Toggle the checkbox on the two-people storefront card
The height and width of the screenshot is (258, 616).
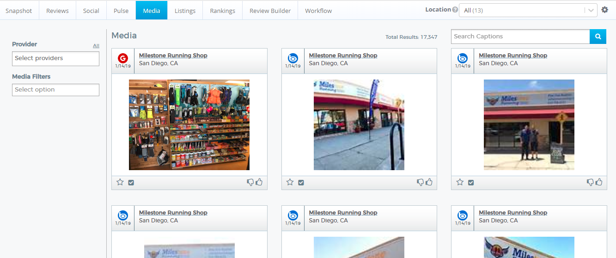pyautogui.click(x=471, y=183)
